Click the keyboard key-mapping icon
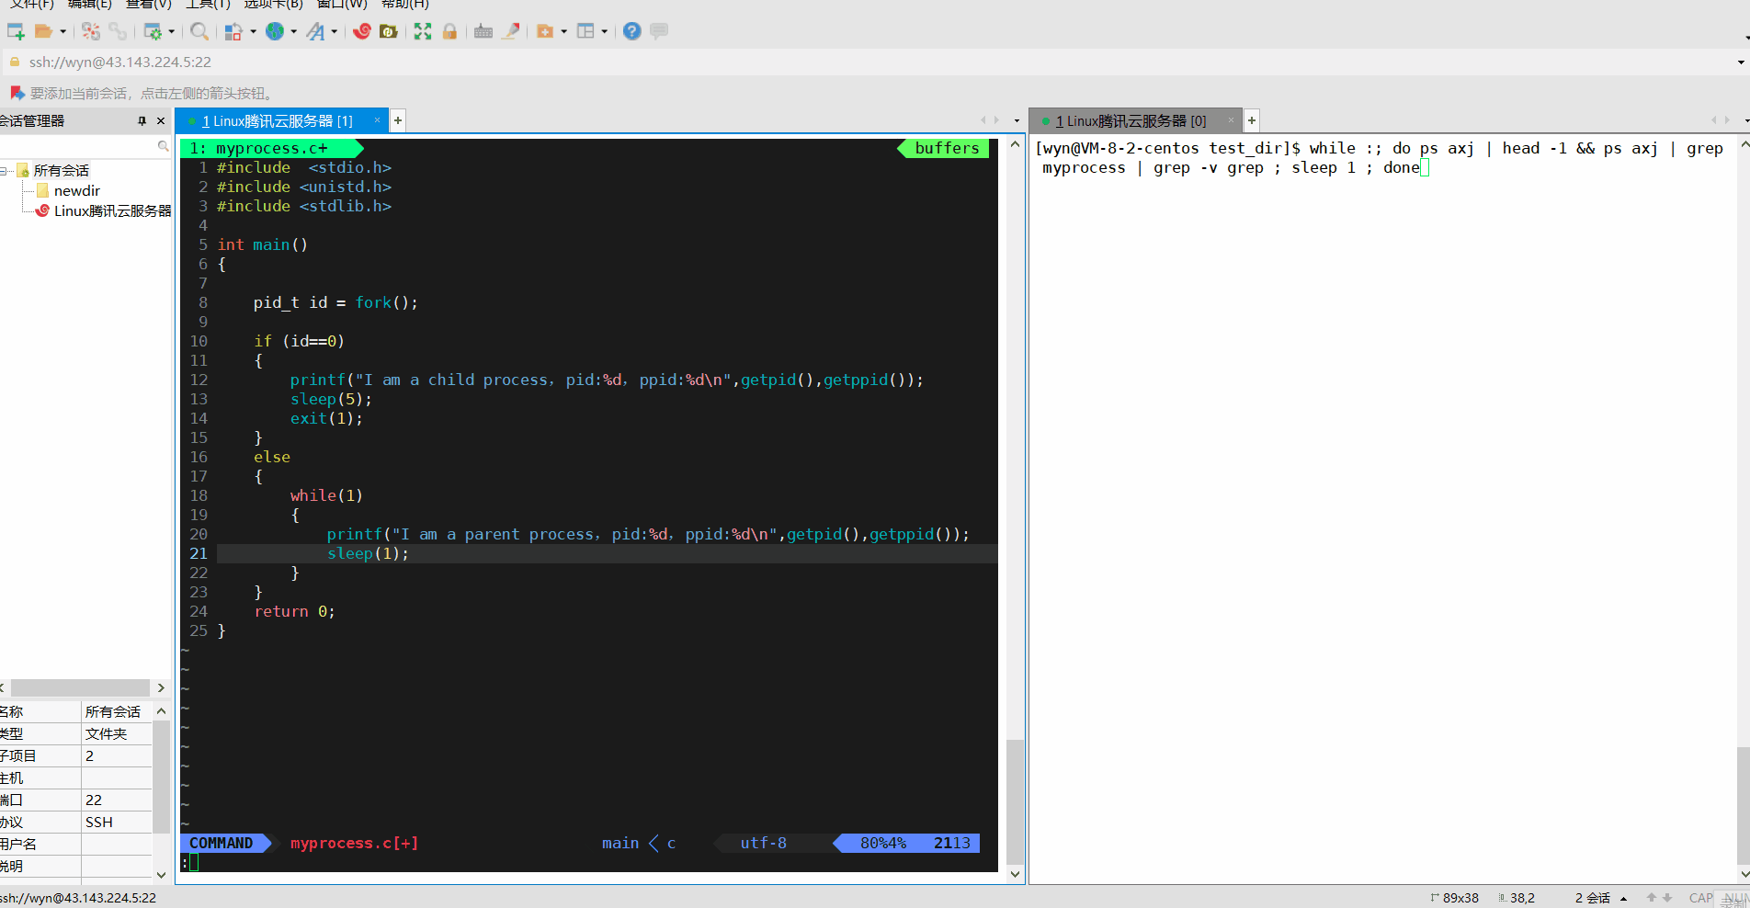Image resolution: width=1750 pixels, height=908 pixels. tap(483, 31)
